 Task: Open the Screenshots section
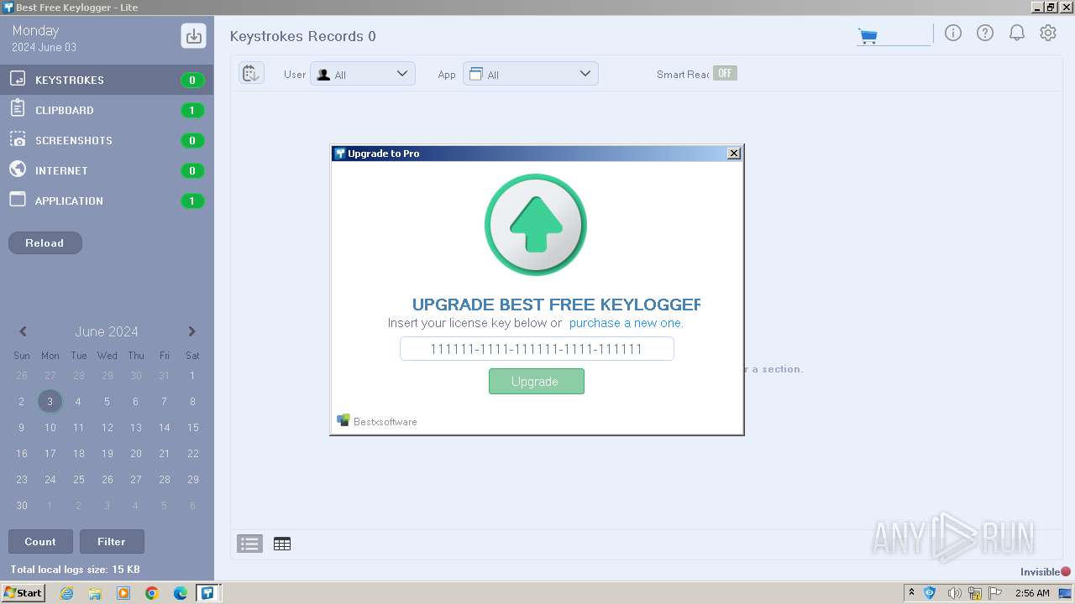tap(107, 140)
